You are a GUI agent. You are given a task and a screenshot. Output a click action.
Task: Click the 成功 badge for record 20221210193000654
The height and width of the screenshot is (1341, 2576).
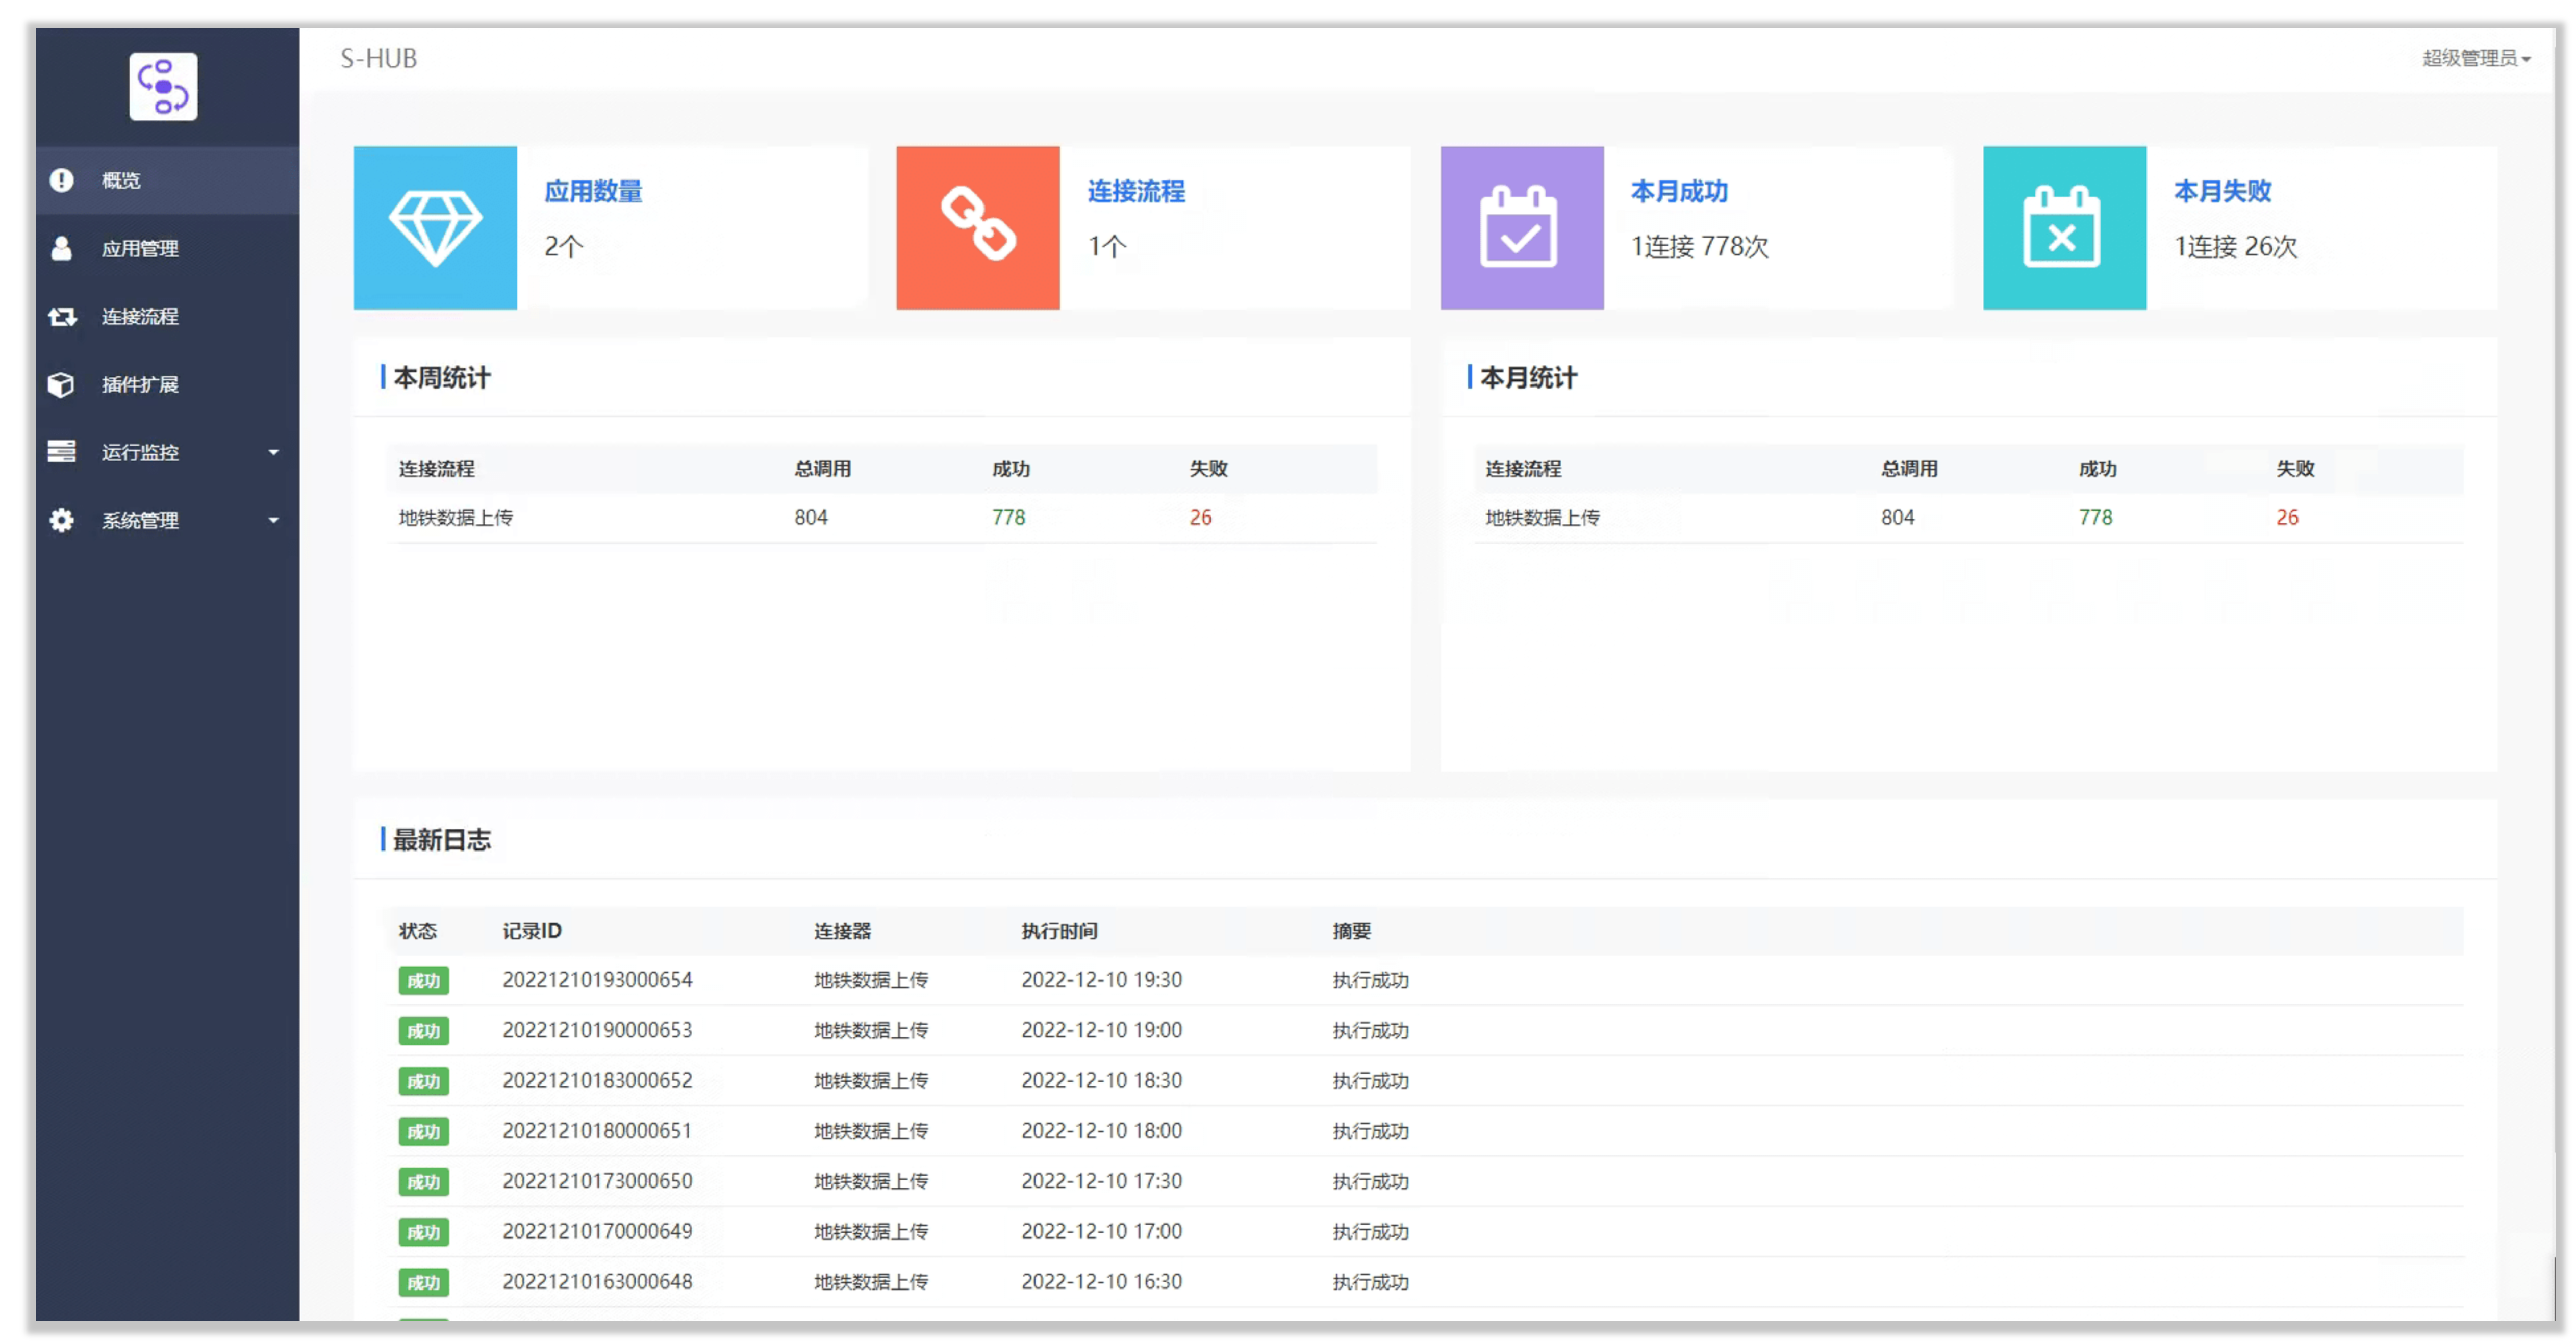tap(424, 981)
